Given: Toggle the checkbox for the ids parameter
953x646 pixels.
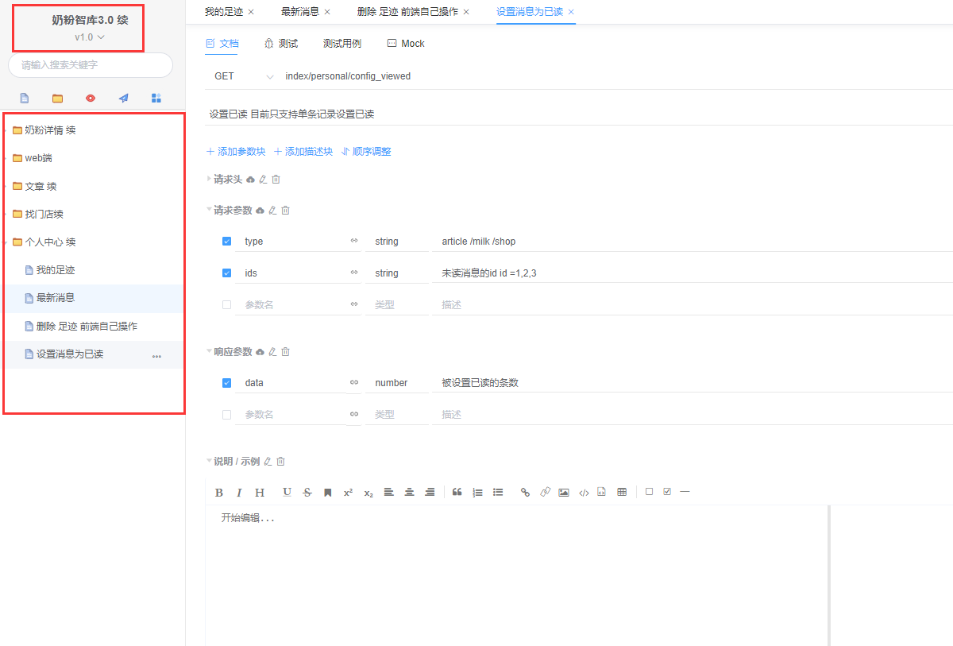Looking at the screenshot, I should tap(227, 273).
